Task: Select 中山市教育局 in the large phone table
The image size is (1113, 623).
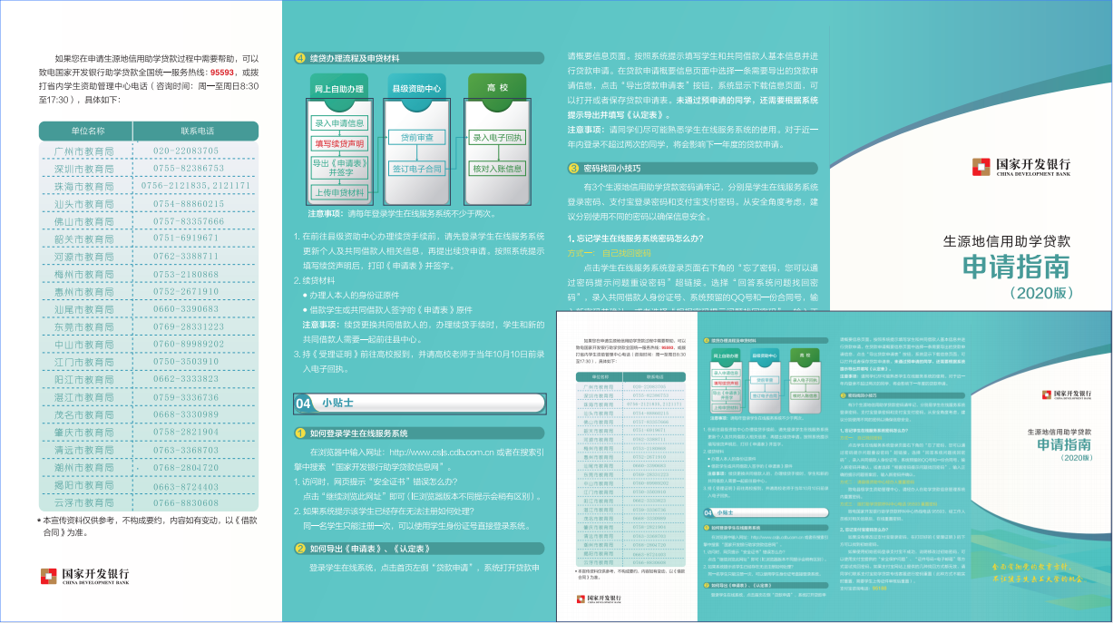Action: pyautogui.click(x=84, y=345)
